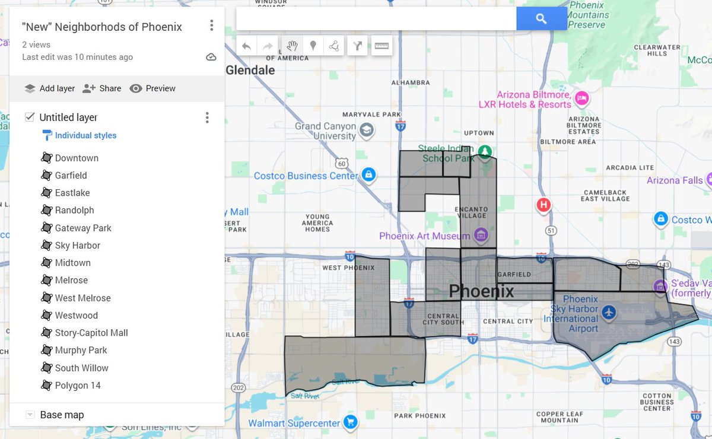The image size is (712, 439).
Task: Click polygon icon beside Polygon 14
Action: 47,385
